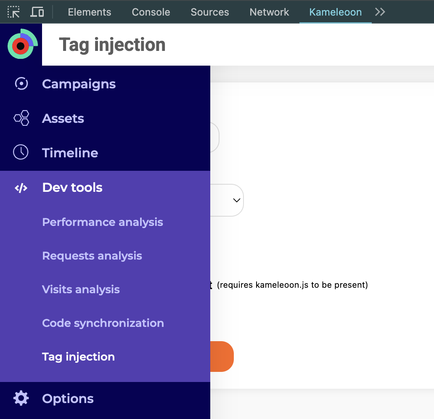Image resolution: width=434 pixels, height=419 pixels.
Task: Show more DevTools tabs with double chevron
Action: coord(380,12)
